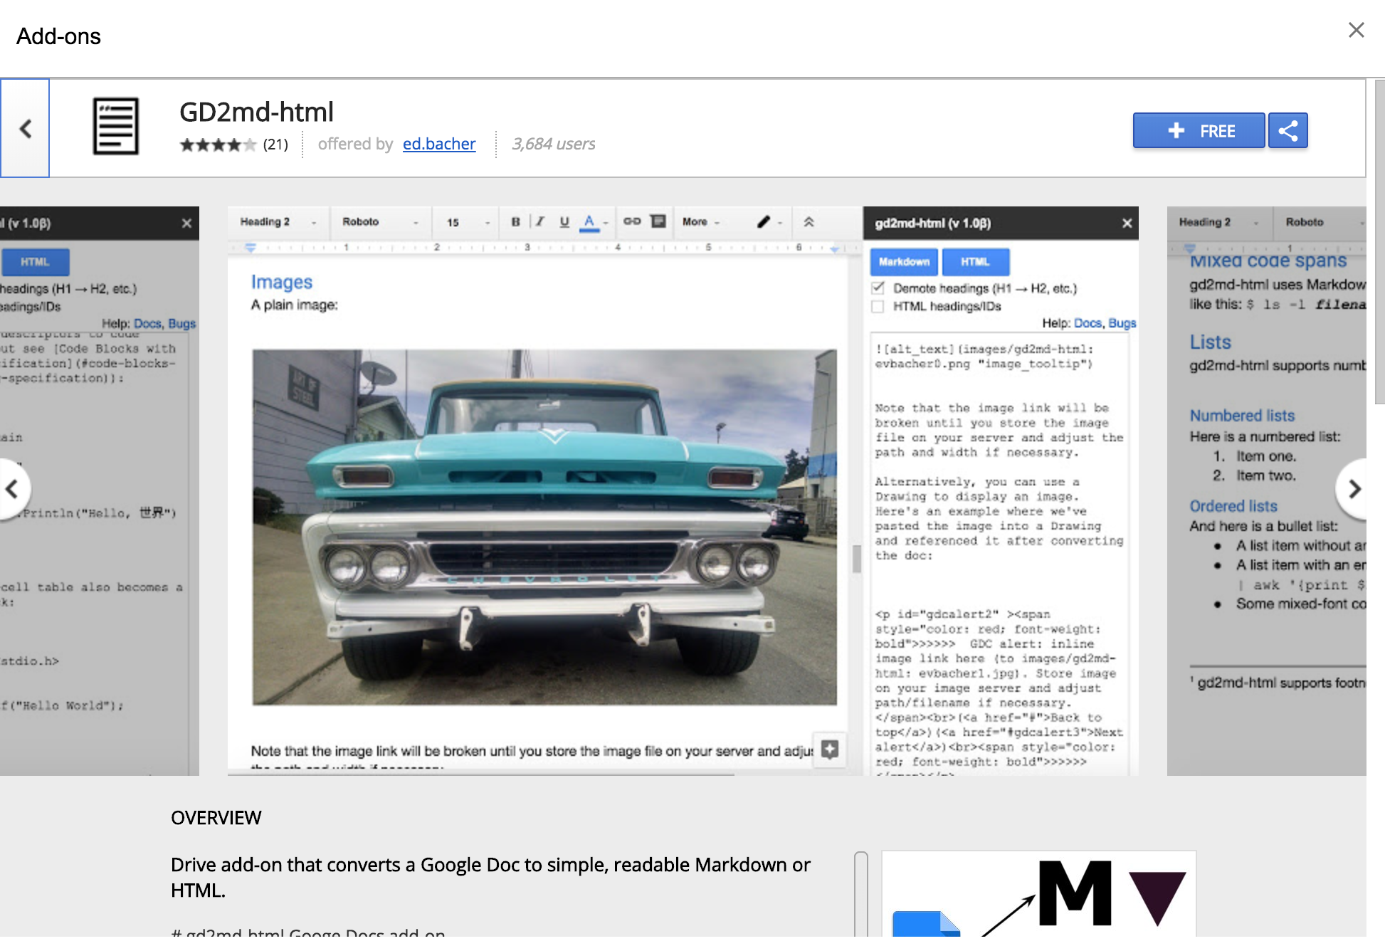1385x941 pixels.
Task: Click the pencil editing mode icon
Action: point(764,221)
